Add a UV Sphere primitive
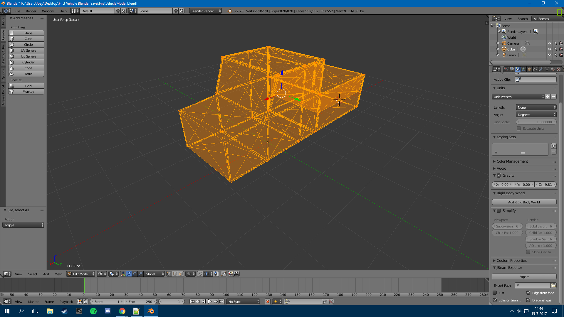This screenshot has width=564, height=317. 26,50
